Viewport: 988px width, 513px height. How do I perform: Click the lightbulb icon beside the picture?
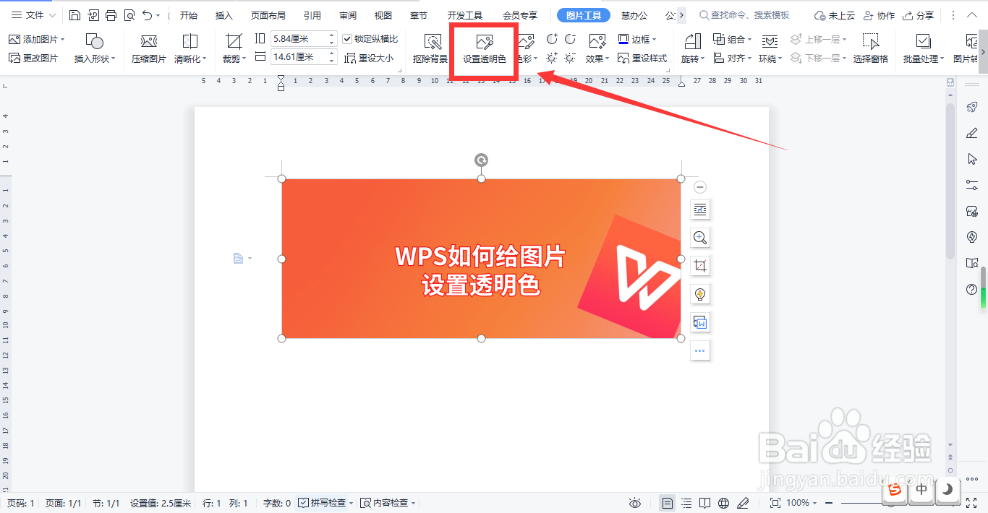tap(699, 294)
